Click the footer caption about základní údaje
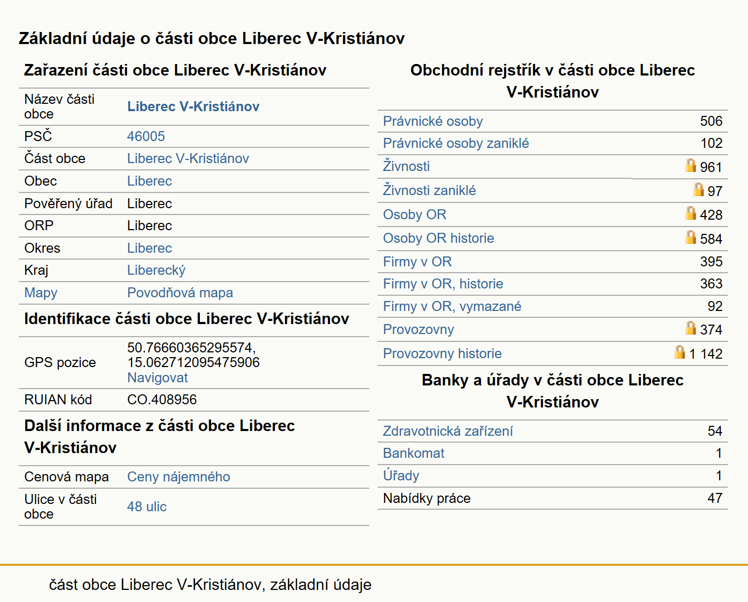Screen dimensions: 748x602 pos(210,585)
